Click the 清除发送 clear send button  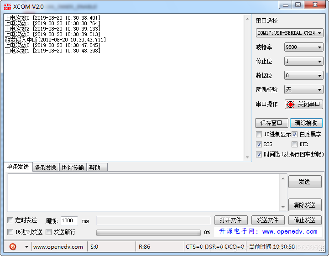305,205
